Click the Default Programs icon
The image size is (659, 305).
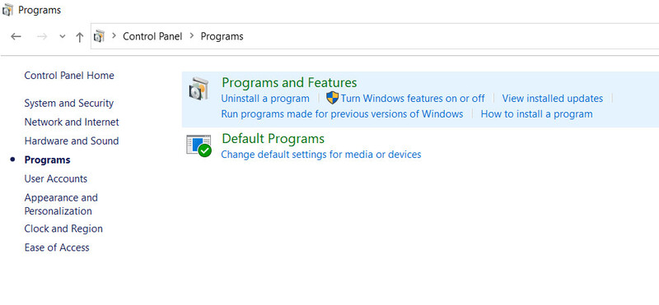(199, 146)
